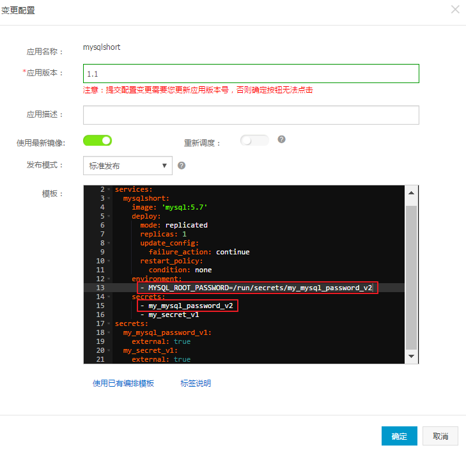This screenshot has width=466, height=450.
Task: Click the template editor scrollbar thumb
Action: 411,277
